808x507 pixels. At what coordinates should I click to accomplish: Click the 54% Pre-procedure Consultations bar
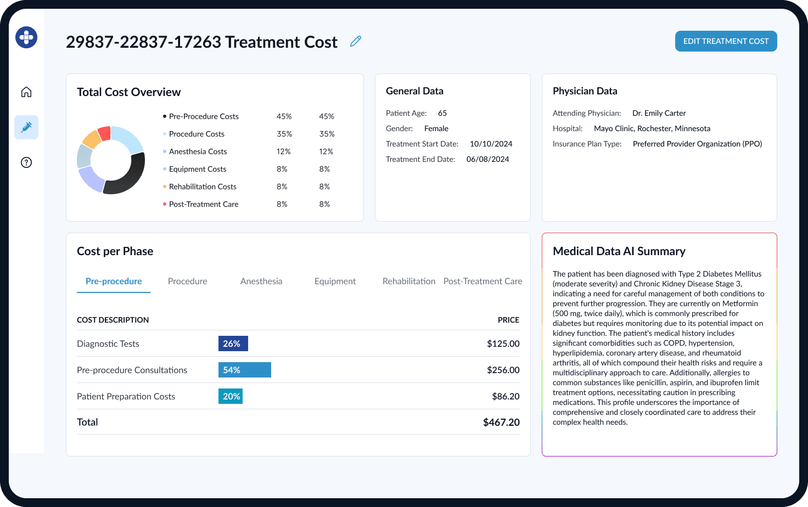coord(245,370)
